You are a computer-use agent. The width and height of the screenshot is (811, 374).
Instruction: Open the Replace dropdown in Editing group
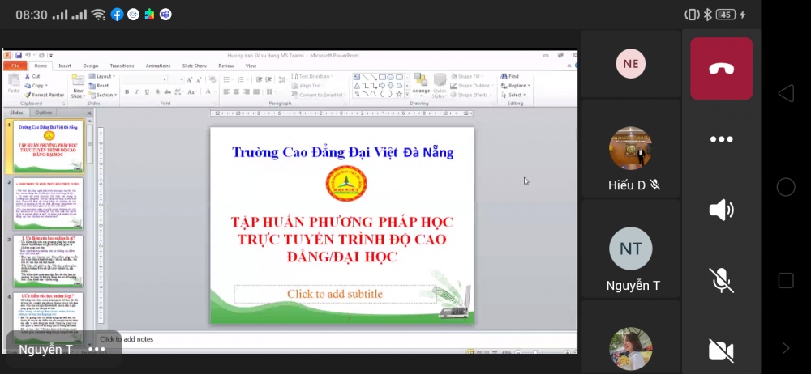click(517, 85)
